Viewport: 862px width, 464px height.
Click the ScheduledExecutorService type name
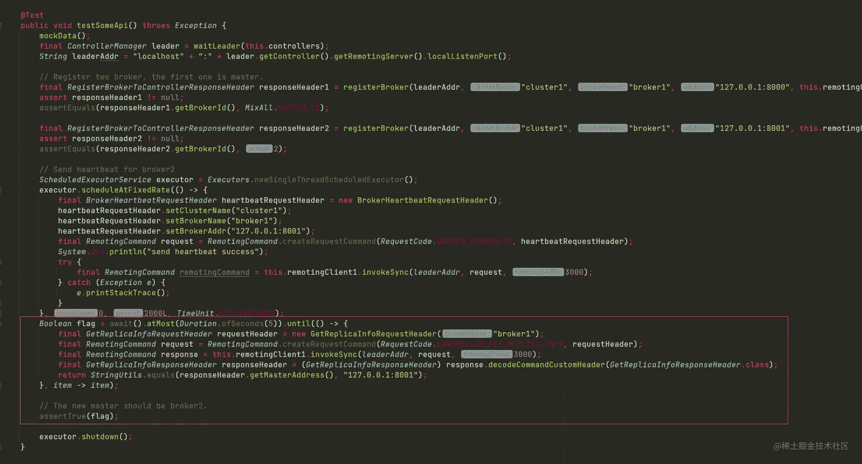(95, 180)
